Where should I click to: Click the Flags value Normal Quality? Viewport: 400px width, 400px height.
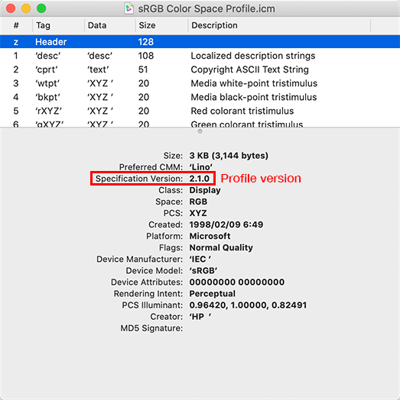click(221, 247)
